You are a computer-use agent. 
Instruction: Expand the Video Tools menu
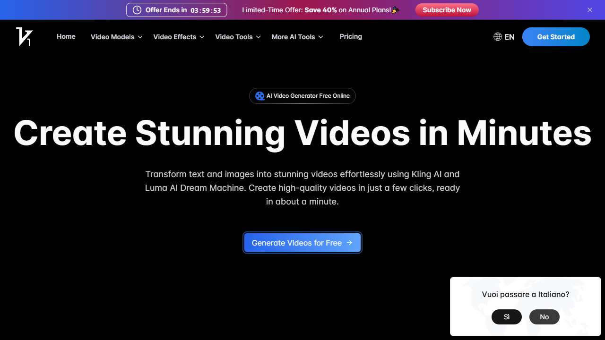[234, 36]
